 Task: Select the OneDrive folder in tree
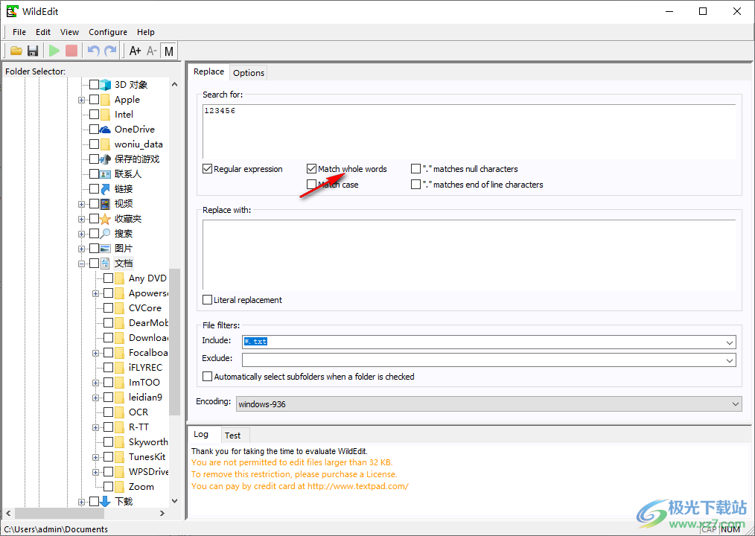(134, 130)
